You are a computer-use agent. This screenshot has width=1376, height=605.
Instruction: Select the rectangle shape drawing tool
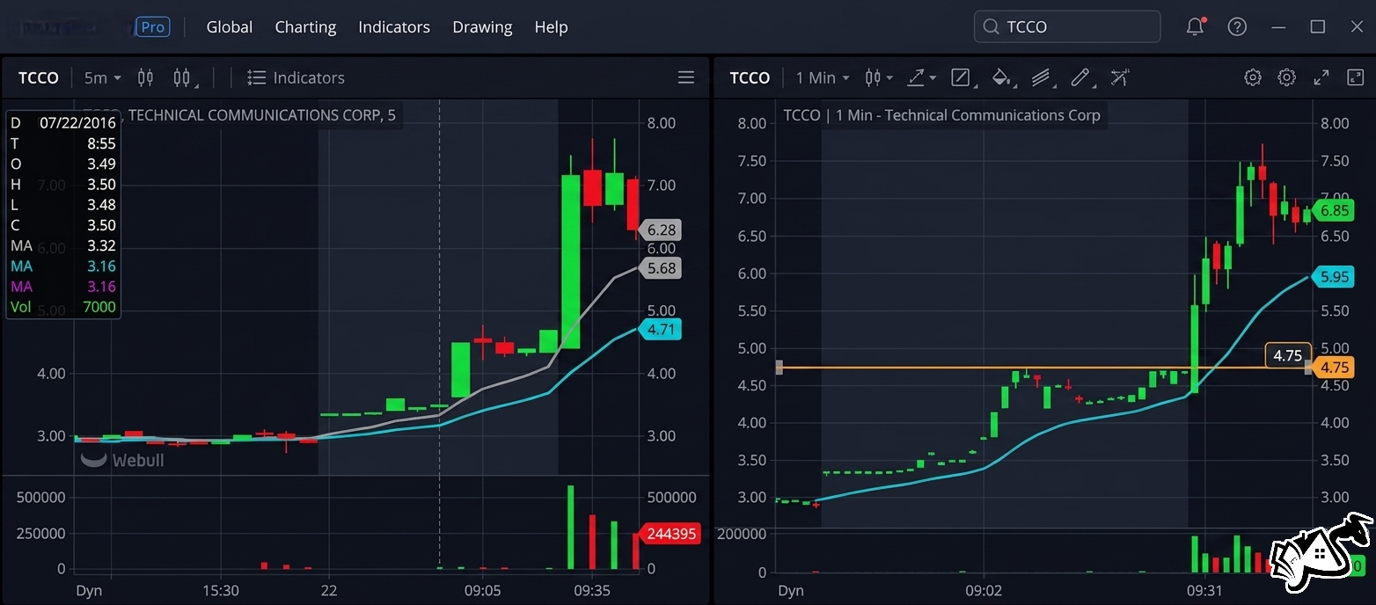(963, 78)
